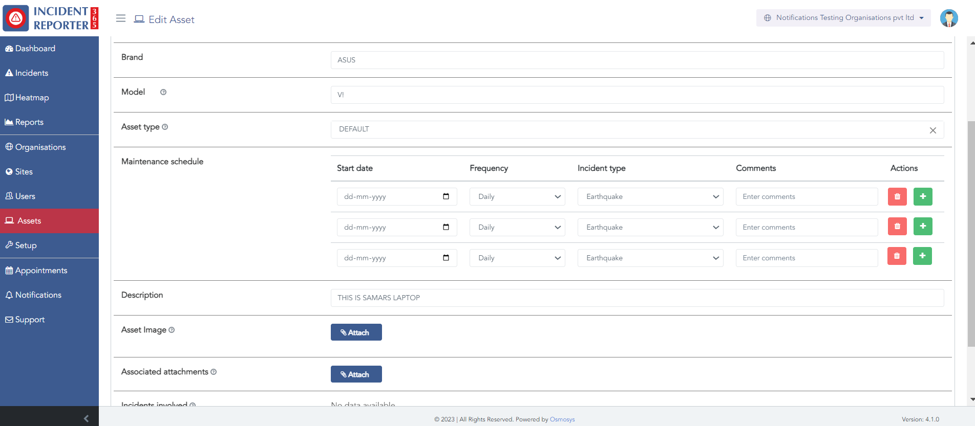Click the hamburger menu icon
The height and width of the screenshot is (426, 975).
pos(121,18)
